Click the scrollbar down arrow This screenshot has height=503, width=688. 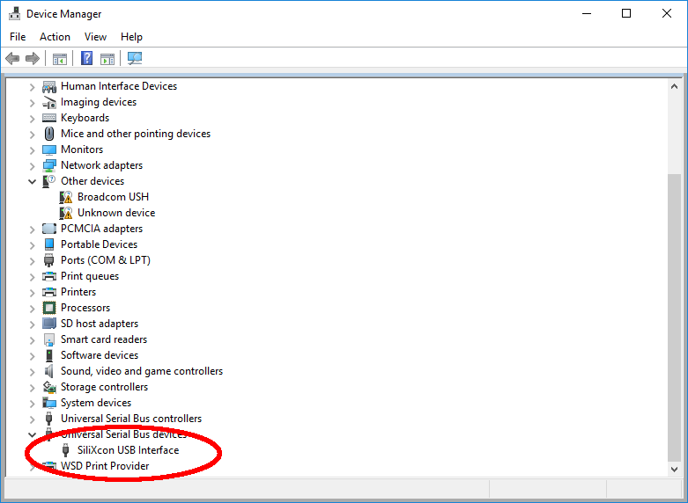(675, 470)
